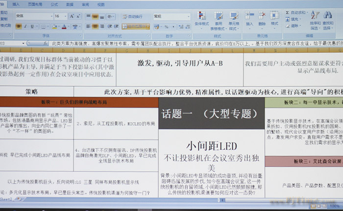
Task: Click the 查找和选择 binoculars icon
Action: [x=328, y=19]
